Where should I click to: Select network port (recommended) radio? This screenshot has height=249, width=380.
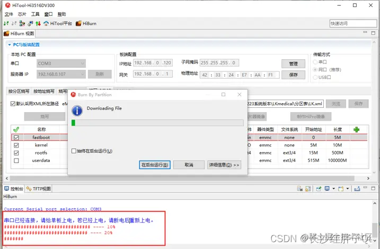coord(315,70)
